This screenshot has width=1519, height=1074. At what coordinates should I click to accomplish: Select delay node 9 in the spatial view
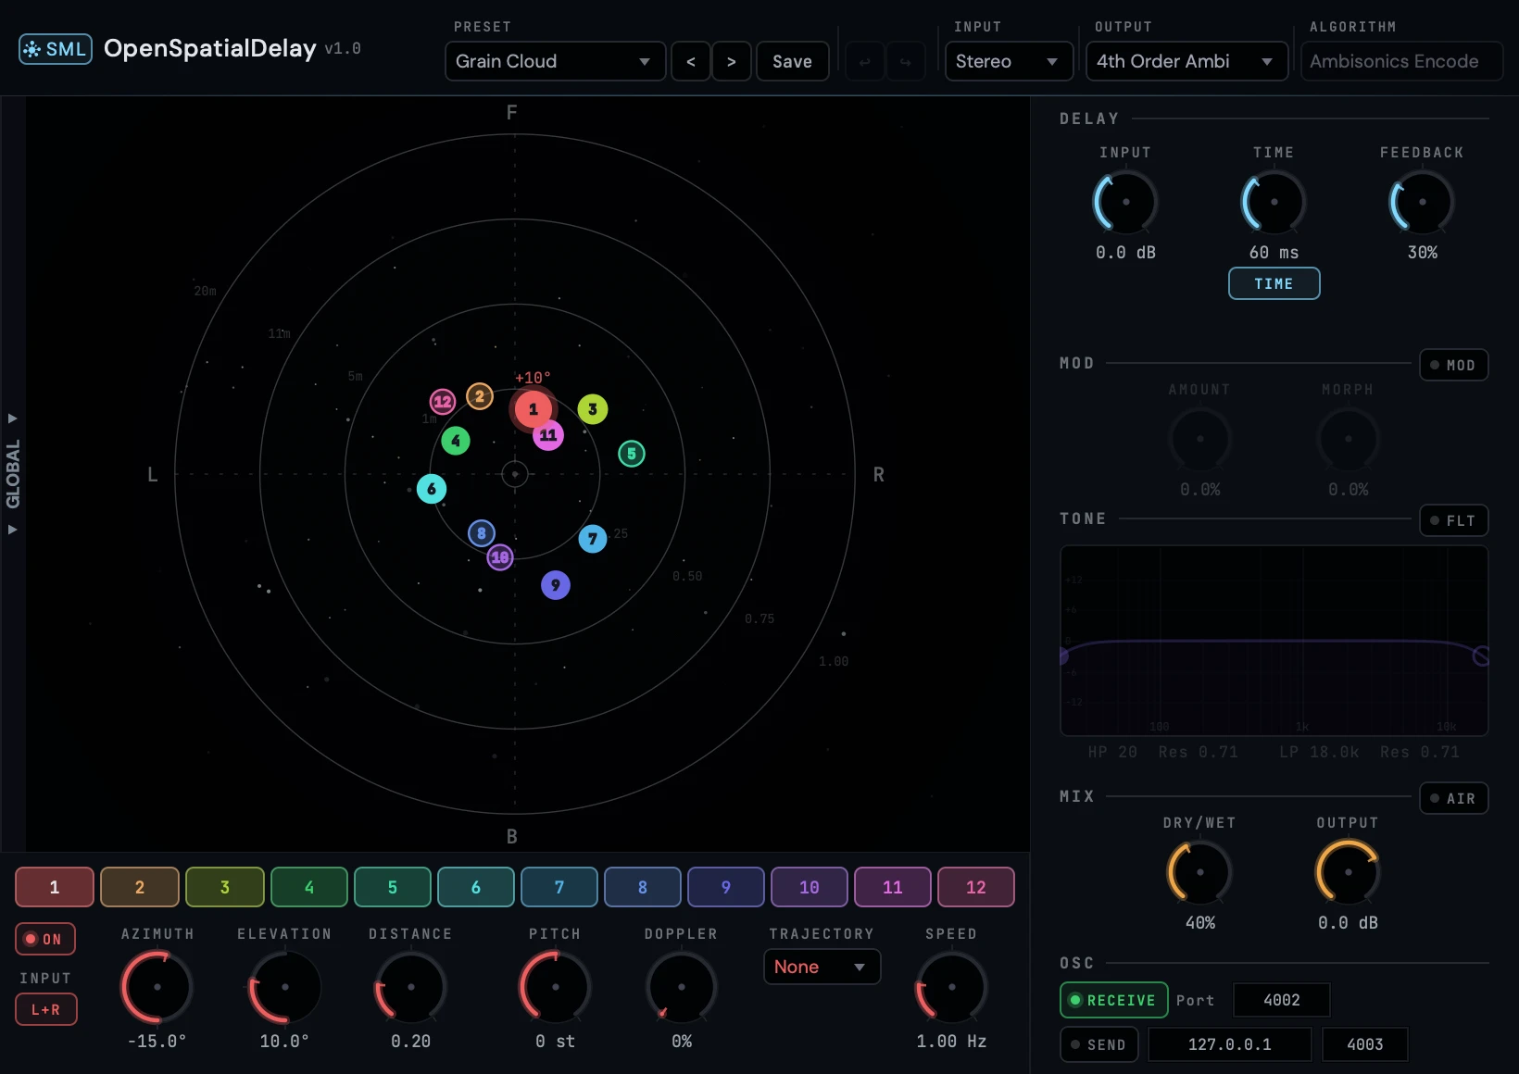(x=556, y=585)
